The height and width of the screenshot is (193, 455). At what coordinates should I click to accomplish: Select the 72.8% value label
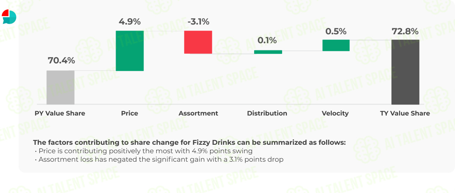405,31
